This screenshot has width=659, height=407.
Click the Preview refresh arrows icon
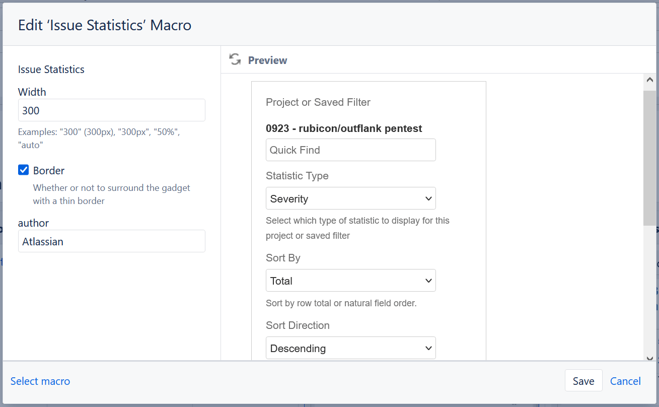pos(234,59)
